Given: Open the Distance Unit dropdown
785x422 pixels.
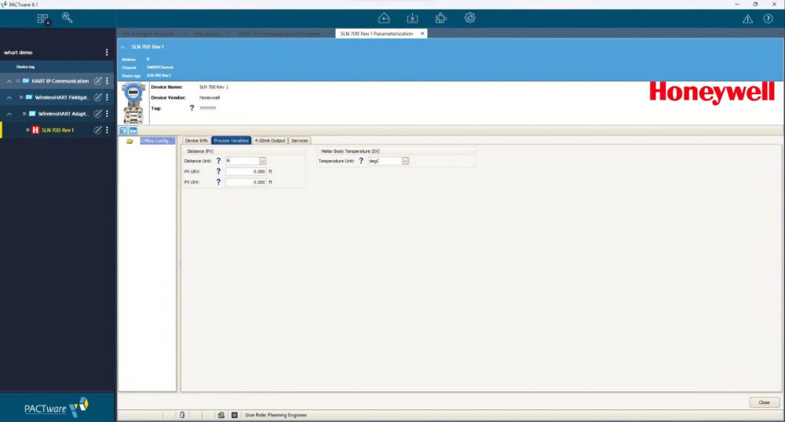Looking at the screenshot, I should point(262,161).
